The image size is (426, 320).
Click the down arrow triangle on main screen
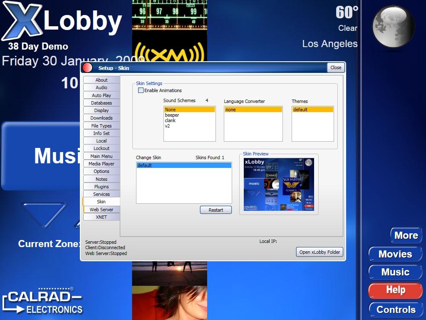coord(45,215)
